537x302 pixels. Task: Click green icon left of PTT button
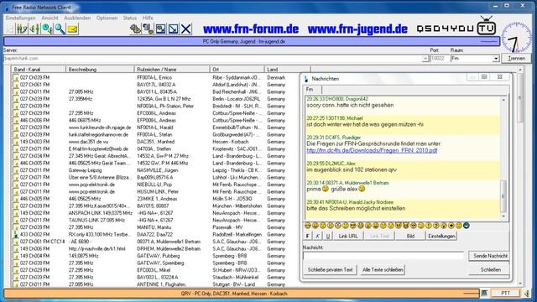[484, 293]
